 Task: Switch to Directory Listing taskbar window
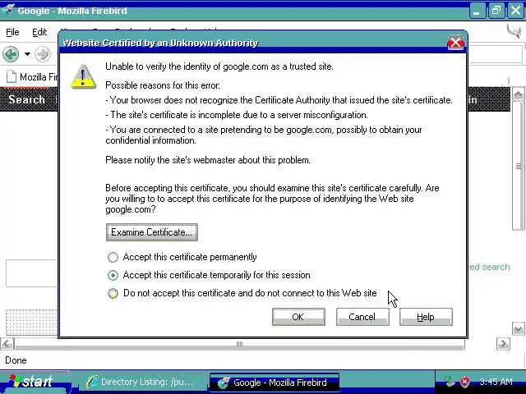(x=141, y=382)
